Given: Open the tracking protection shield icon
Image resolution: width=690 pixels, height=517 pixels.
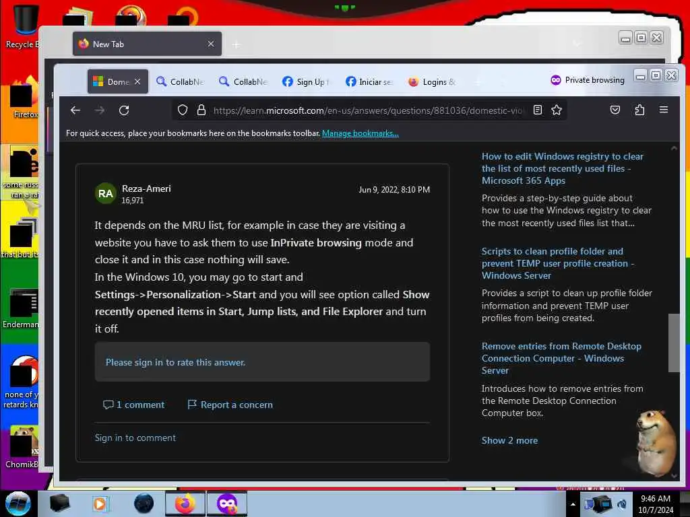Looking at the screenshot, I should (182, 110).
